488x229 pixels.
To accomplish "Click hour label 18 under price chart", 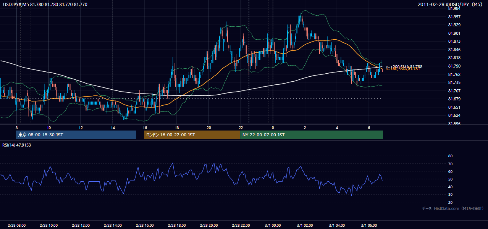I will (177, 127).
